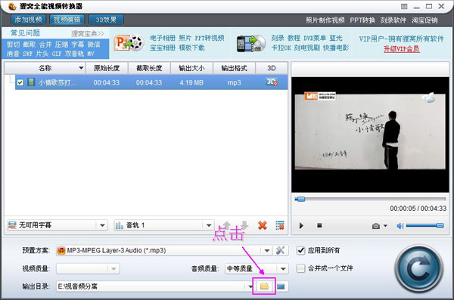Open output directory with blue folder icon
454x300 pixels.
281,286
